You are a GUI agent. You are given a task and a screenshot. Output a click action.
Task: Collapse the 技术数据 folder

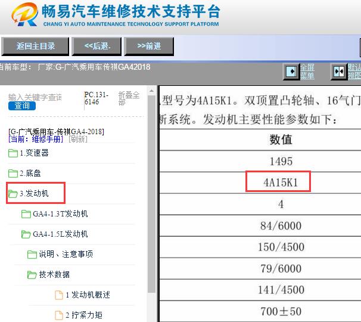(x=54, y=274)
